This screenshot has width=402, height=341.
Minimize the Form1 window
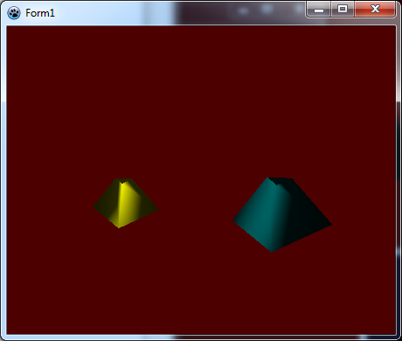click(x=319, y=10)
